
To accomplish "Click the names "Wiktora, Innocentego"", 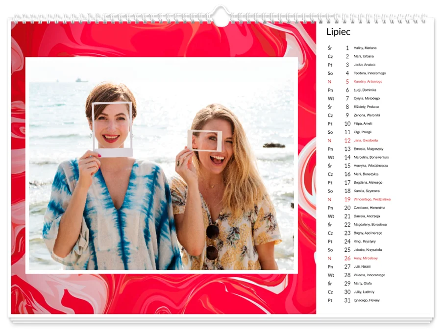I will point(369,275).
